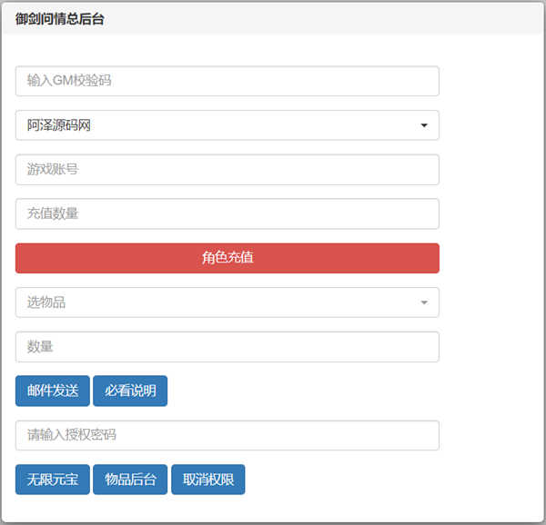Focus the 游戏账号 text box
This screenshot has width=546, height=525.
tap(227, 170)
